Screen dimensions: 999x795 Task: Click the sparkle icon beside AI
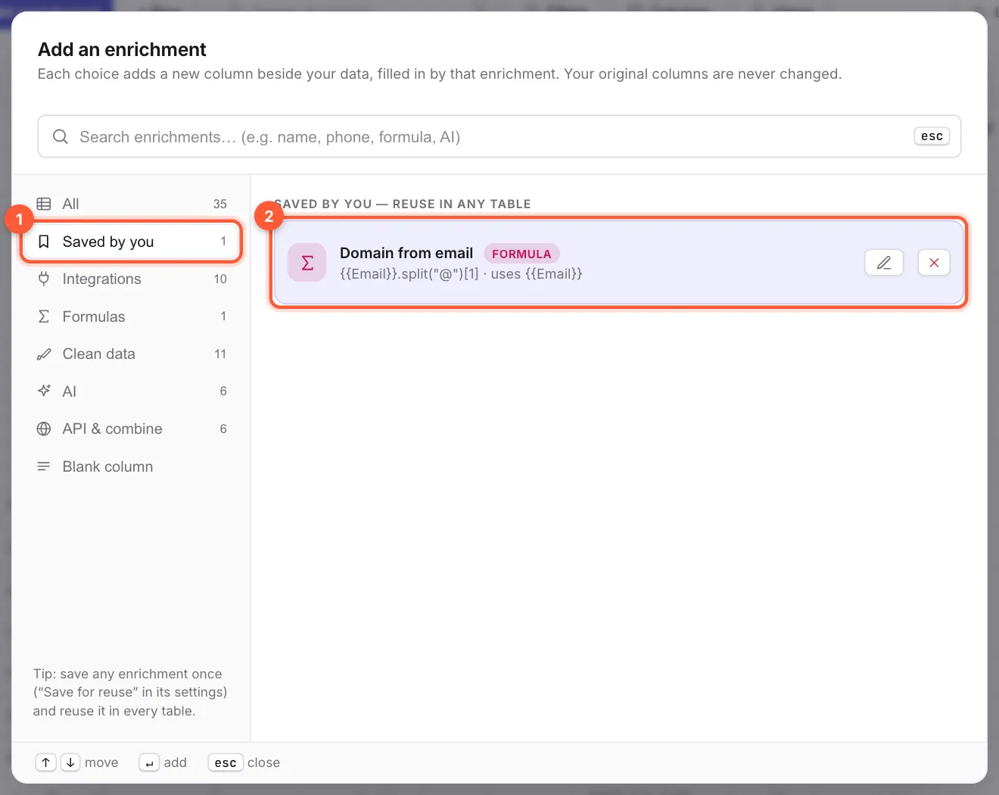44,391
